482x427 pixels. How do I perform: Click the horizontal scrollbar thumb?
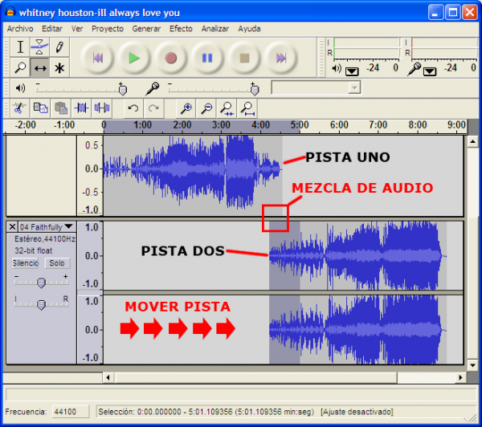coord(255,377)
